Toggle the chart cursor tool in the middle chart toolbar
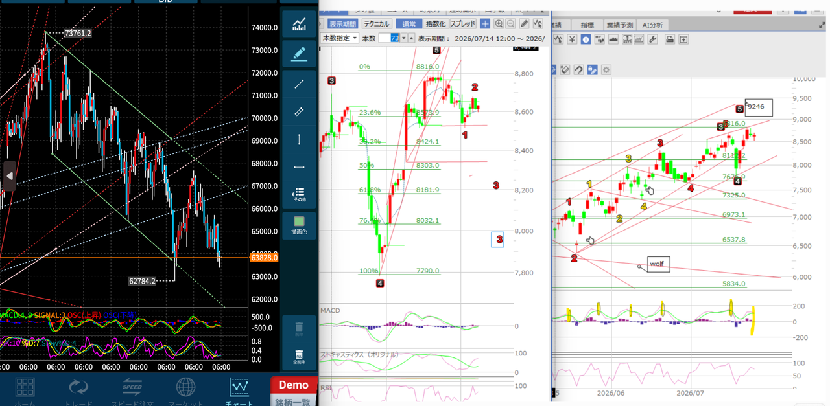 pos(537,24)
